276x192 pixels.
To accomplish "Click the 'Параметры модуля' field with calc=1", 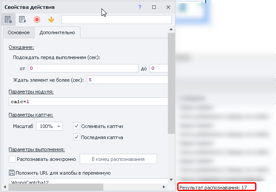I will click(x=88, y=102).
